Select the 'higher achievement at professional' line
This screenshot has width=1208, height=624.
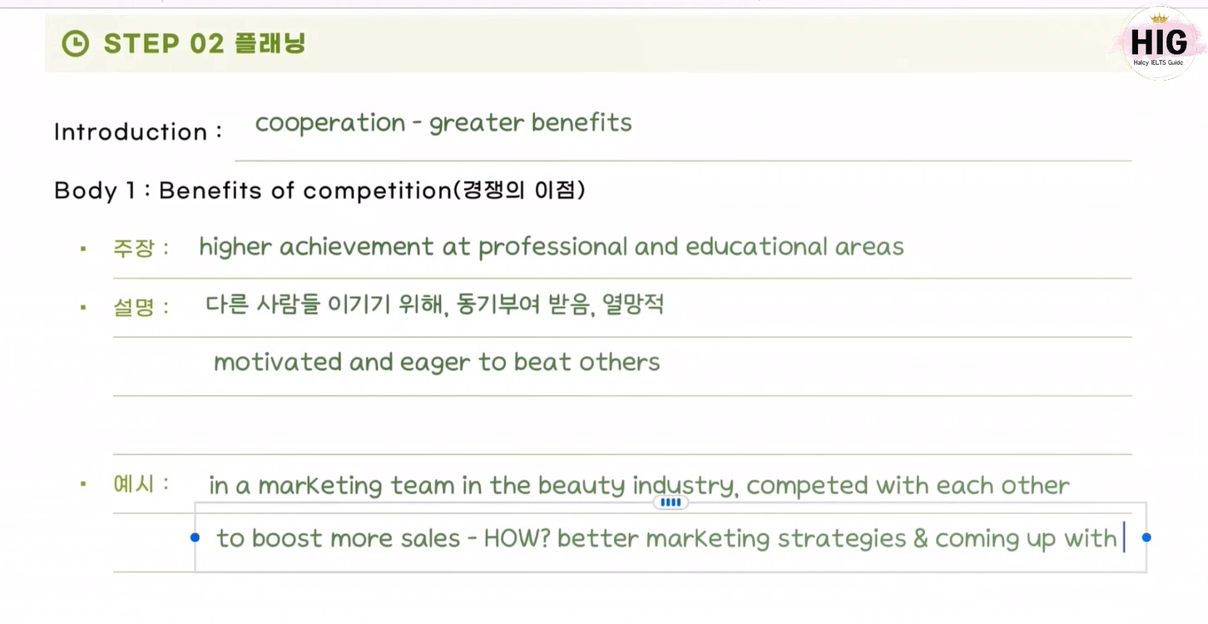551,247
